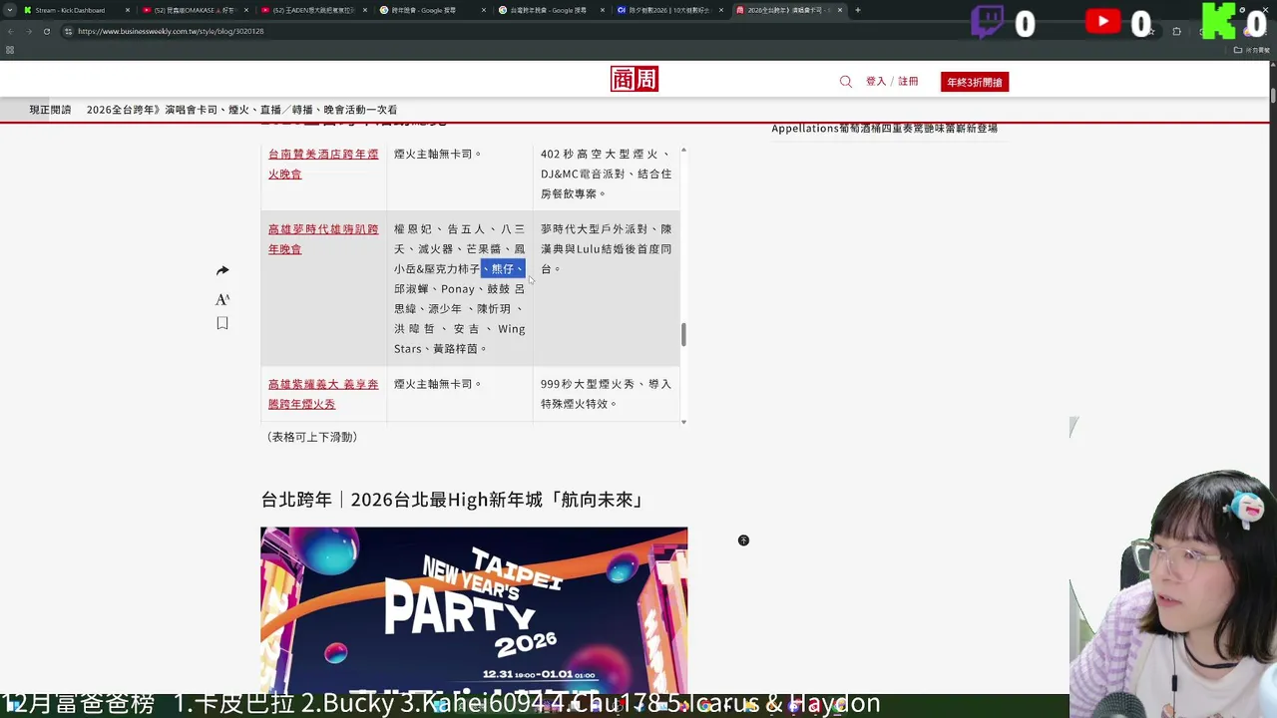Screen dimensions: 1277x718
Task: Open 高雄夢時代雄嗨趴跨年晚會 link
Action: (323, 239)
